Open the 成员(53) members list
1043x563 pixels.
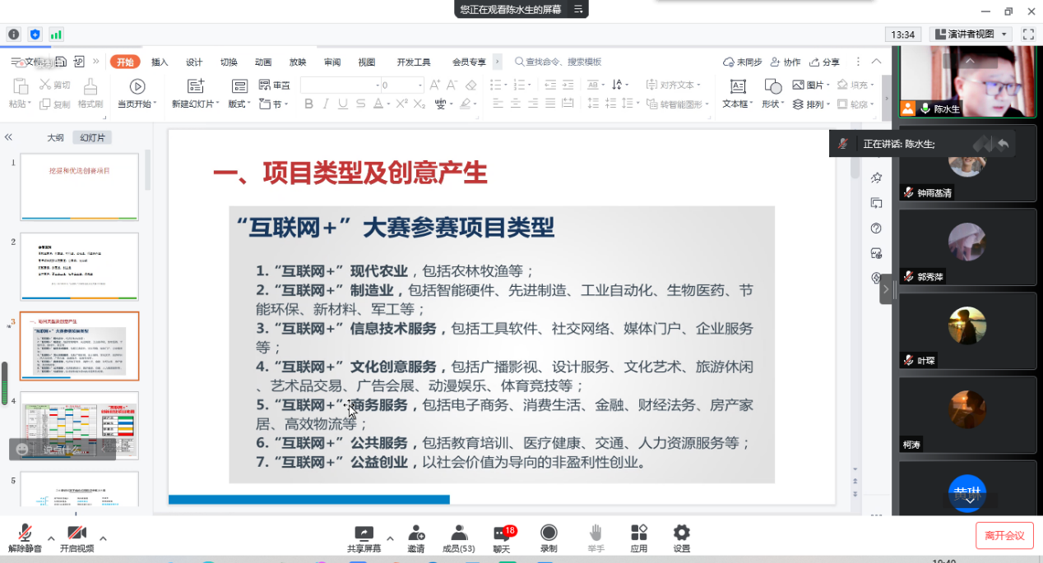point(458,538)
